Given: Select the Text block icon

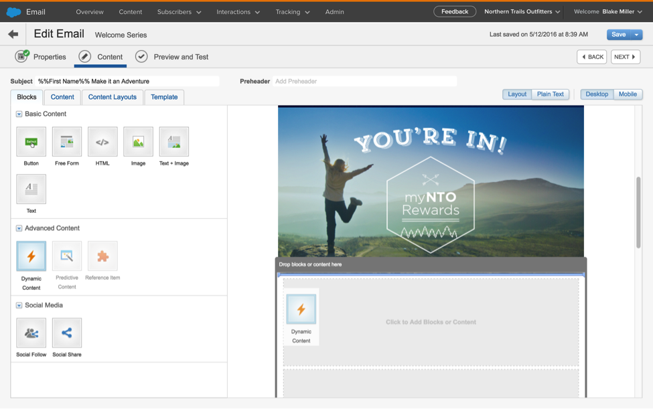Looking at the screenshot, I should [x=31, y=189].
